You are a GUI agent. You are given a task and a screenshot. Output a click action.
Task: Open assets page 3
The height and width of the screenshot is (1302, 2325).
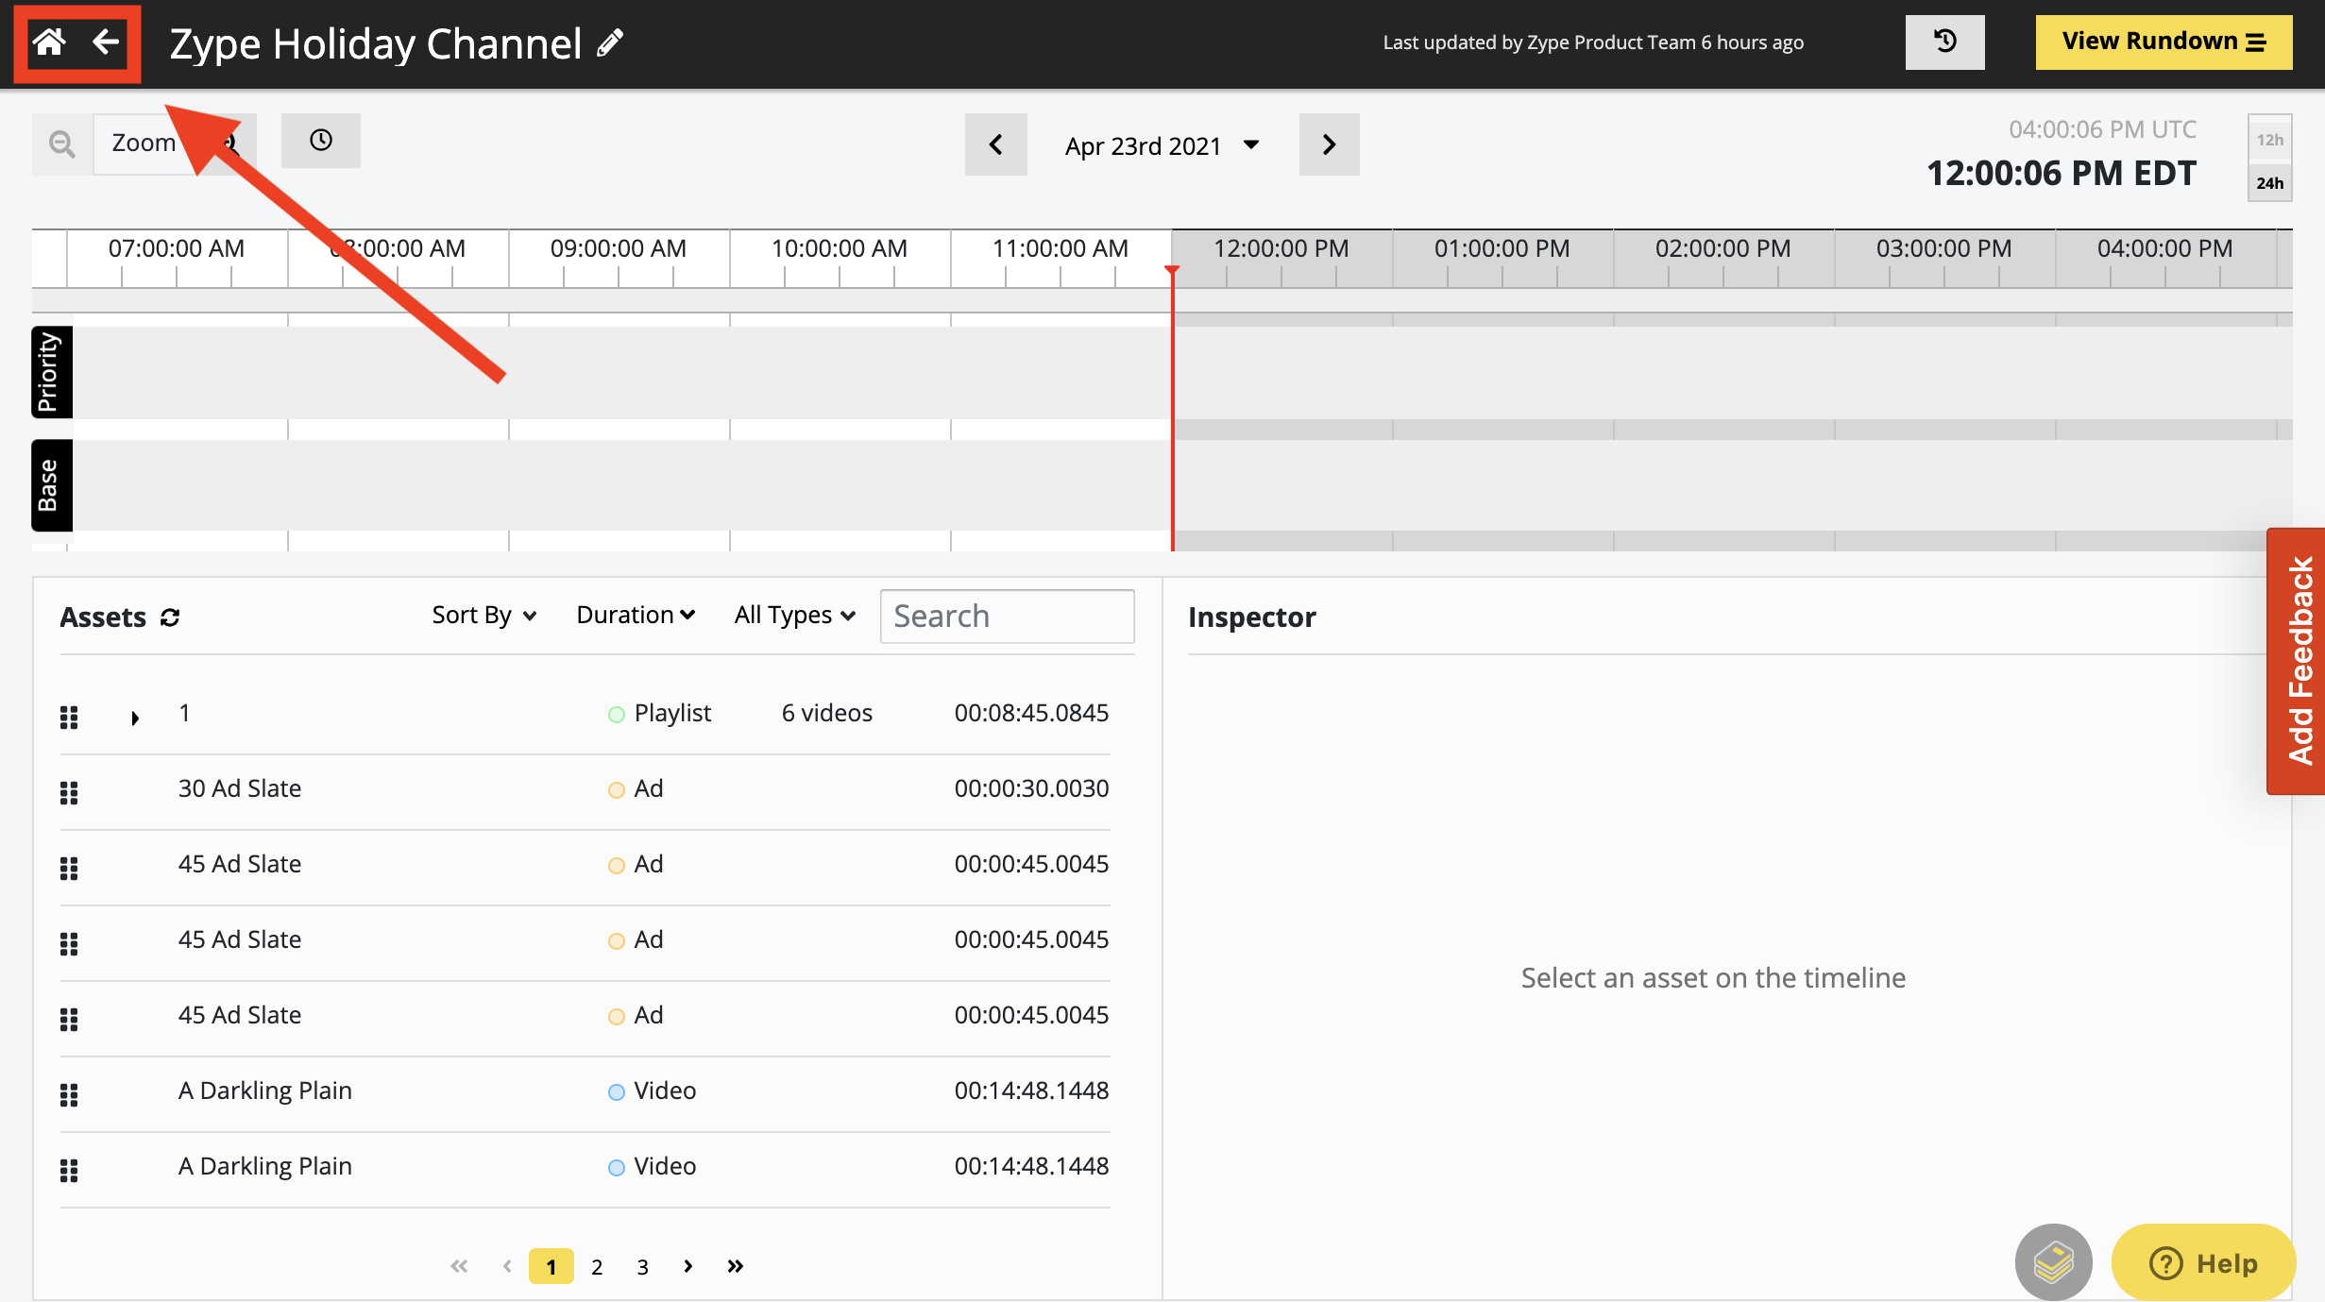(x=642, y=1266)
